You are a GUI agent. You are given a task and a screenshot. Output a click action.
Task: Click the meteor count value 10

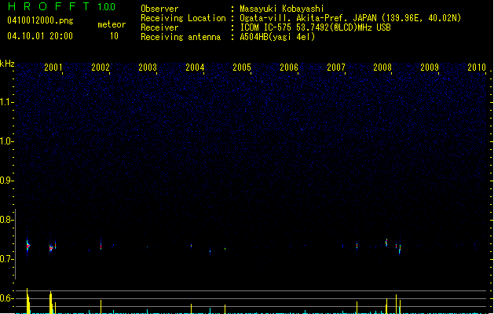[114, 36]
